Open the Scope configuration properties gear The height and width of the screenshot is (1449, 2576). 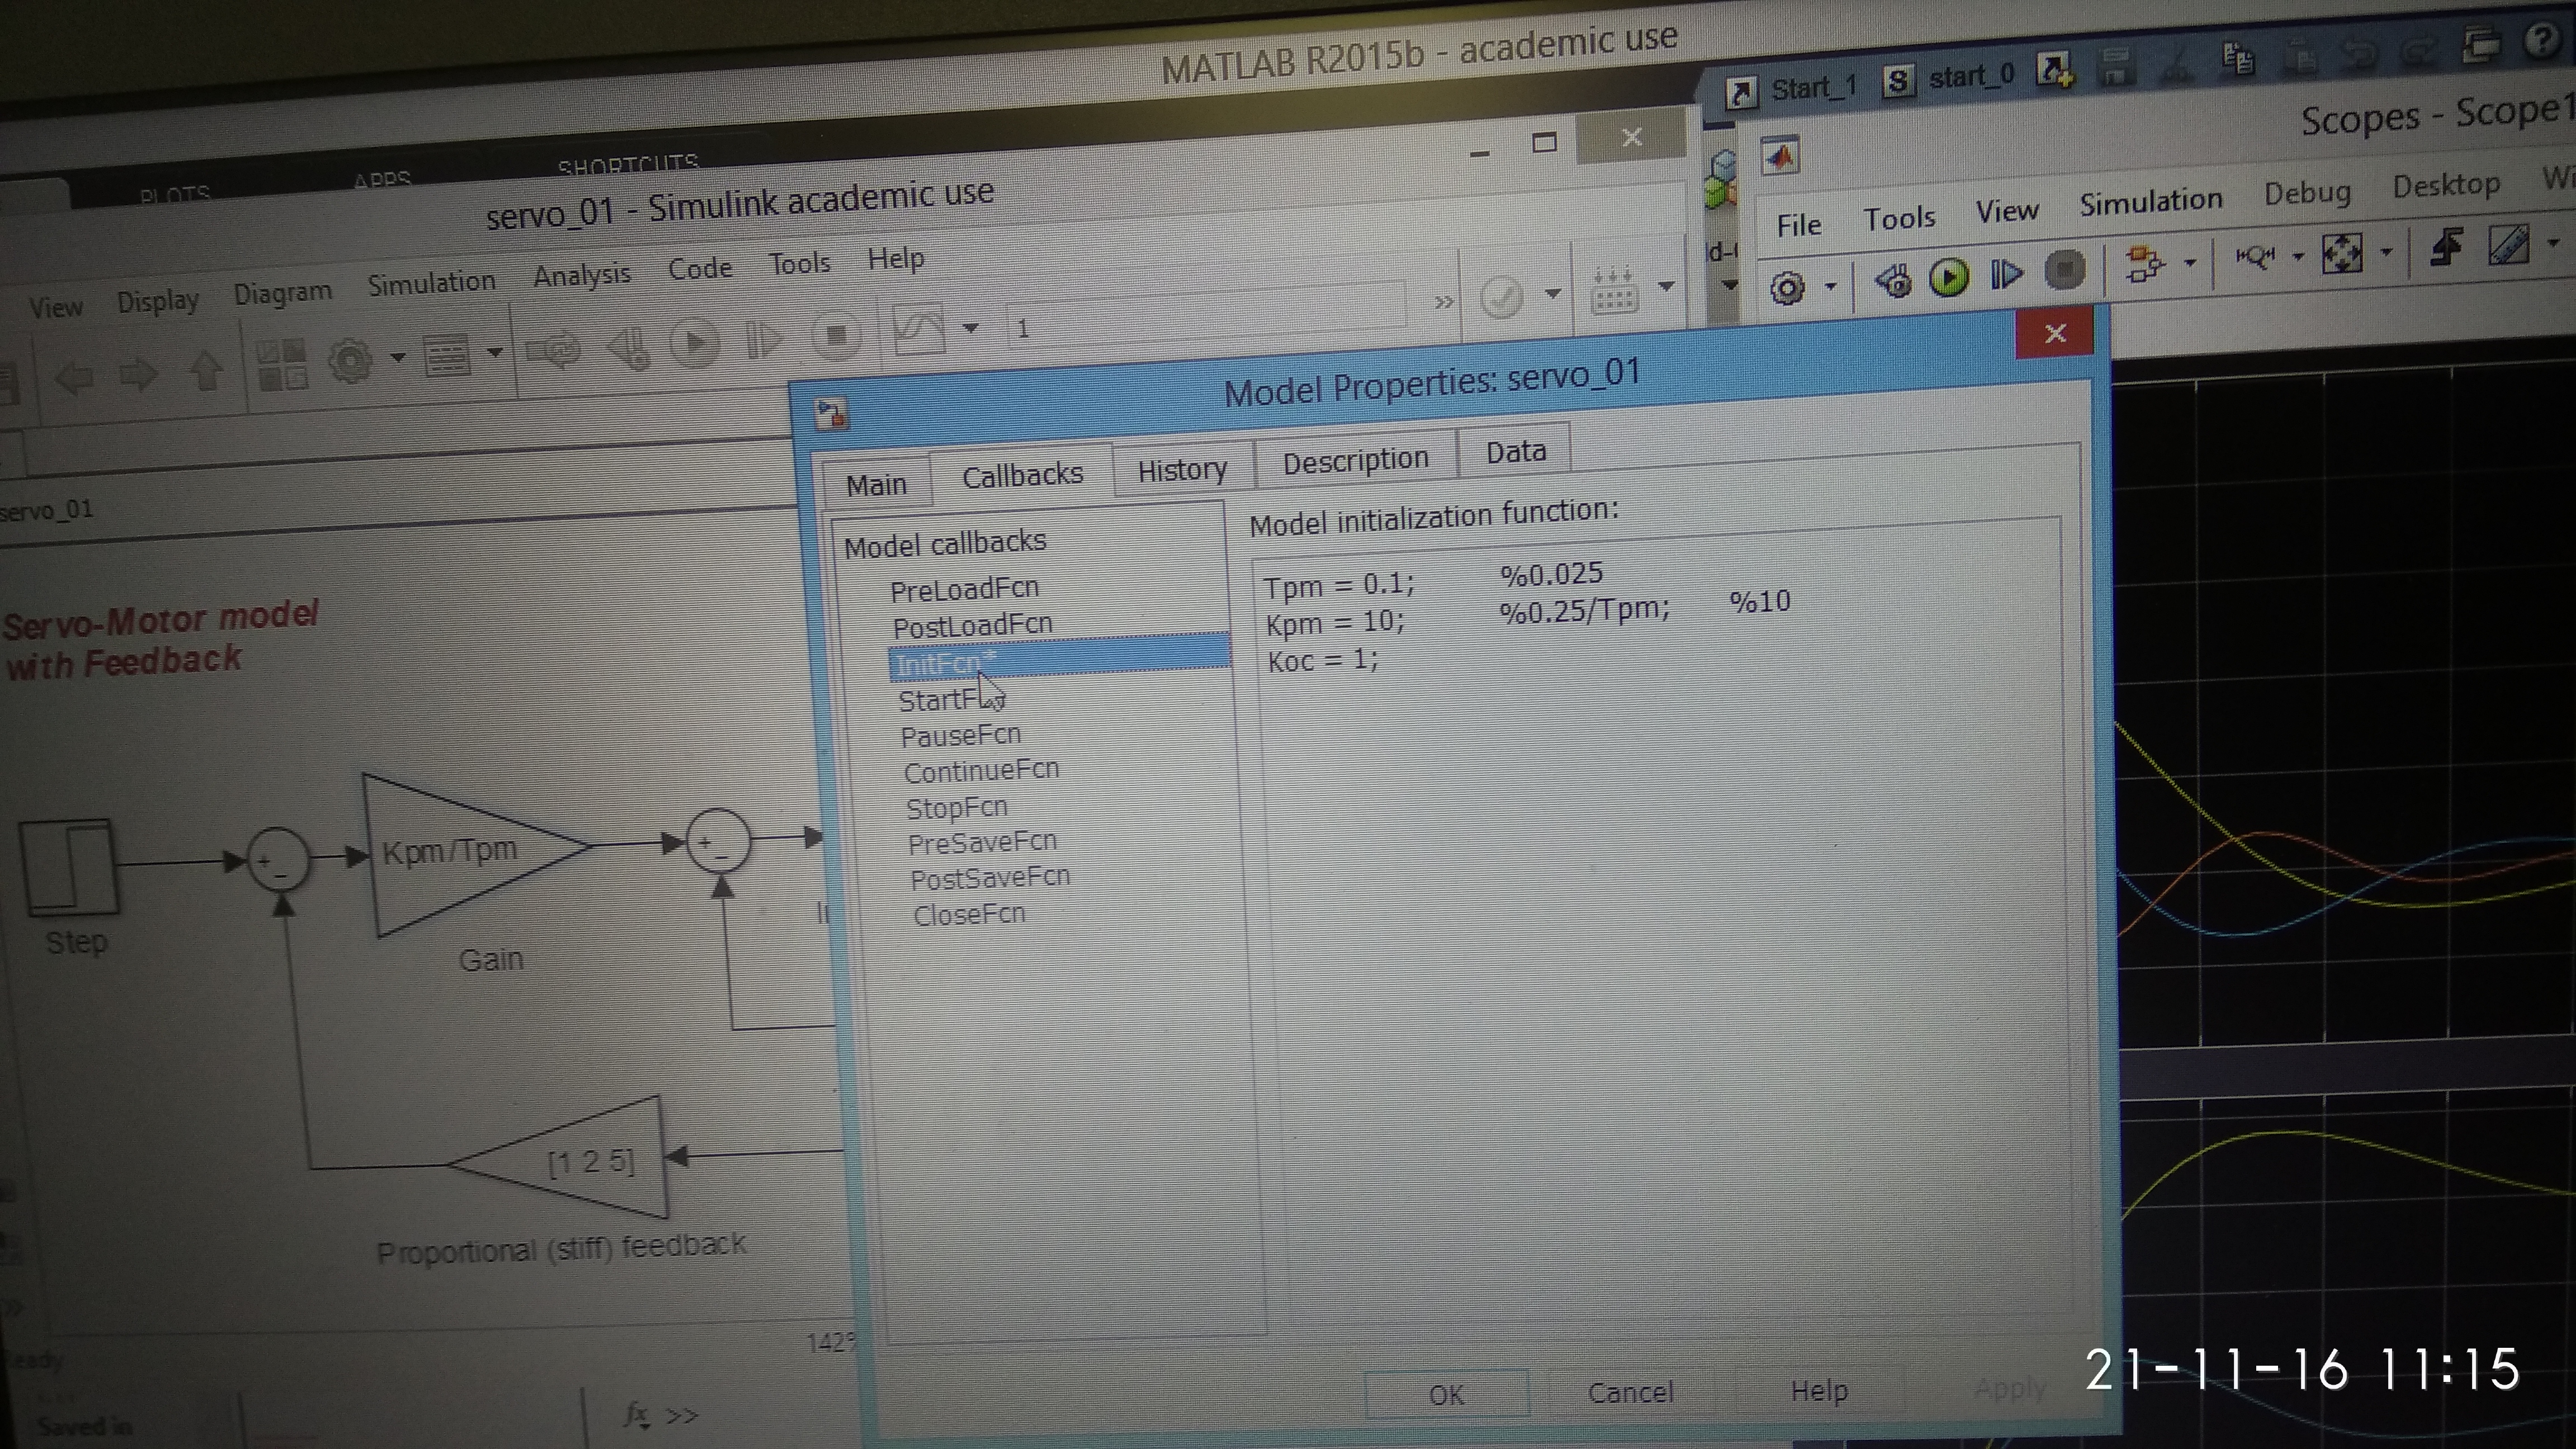click(x=1787, y=288)
